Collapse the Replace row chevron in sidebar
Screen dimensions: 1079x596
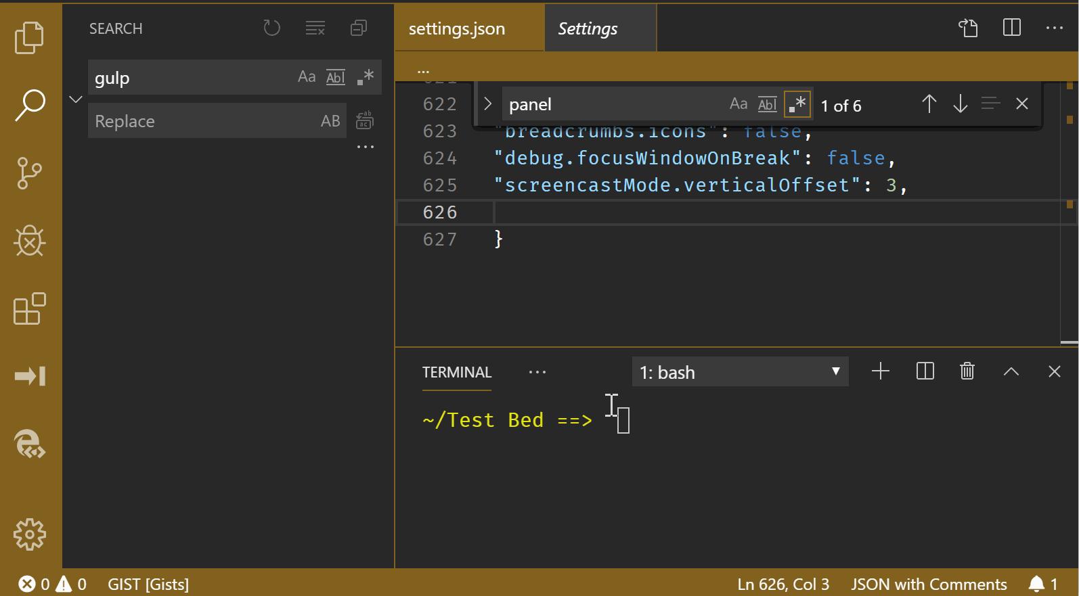(76, 99)
